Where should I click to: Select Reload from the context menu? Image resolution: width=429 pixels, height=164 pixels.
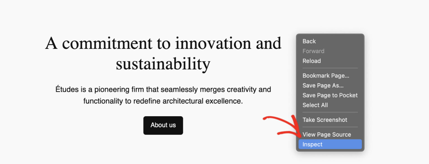point(311,61)
